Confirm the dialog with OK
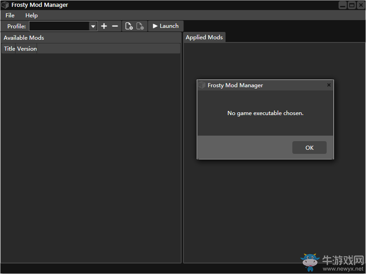This screenshot has height=274, width=366. [309, 148]
